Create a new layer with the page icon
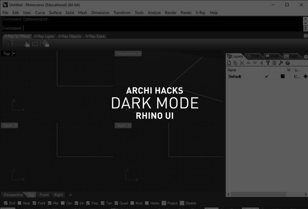Image resolution: width=308 pixels, height=209 pixels. click(x=229, y=63)
